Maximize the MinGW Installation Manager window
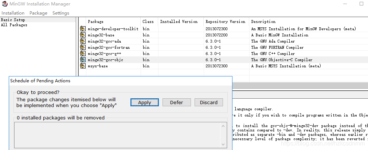The image size is (368, 150). pyautogui.click(x=361, y=4)
